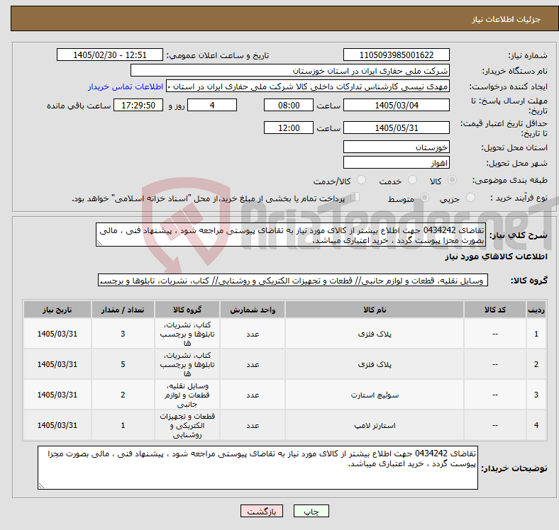Click the delivery province خوزستان field
The width and height of the screenshot is (559, 530).
tap(396, 147)
